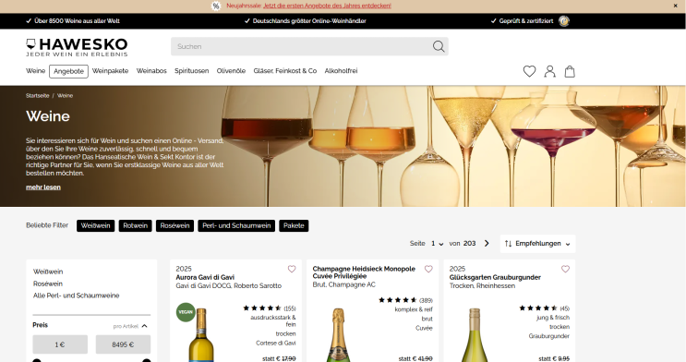The image size is (686, 362).
Task: Open the Olivenöle menu item
Action: tap(231, 71)
